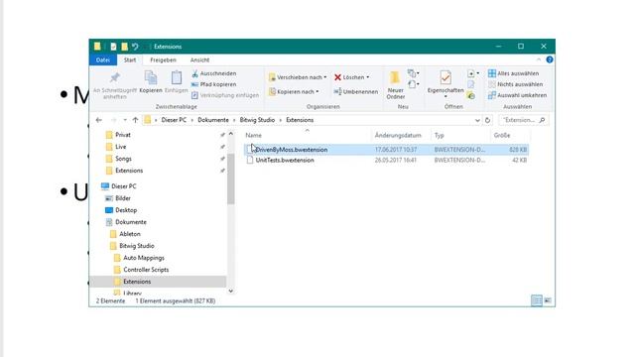The image size is (635, 357).
Task: Select Ausschneiden scissors command
Action: (214, 73)
